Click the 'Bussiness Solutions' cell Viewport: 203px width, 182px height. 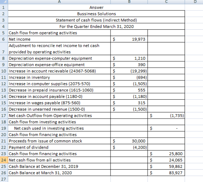(96, 14)
